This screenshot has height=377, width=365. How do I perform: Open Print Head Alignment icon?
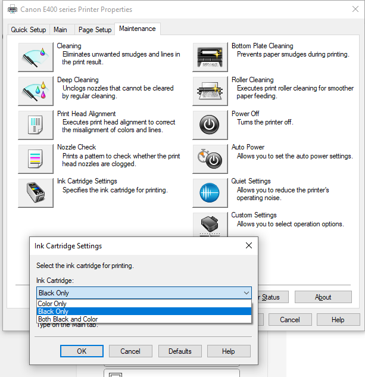tap(36, 125)
